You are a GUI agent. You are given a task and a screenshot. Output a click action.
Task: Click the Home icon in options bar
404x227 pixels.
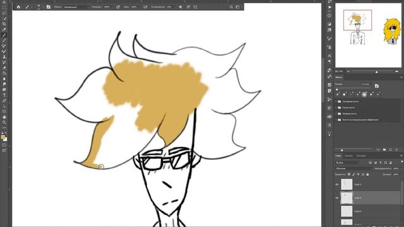[x=18, y=7]
